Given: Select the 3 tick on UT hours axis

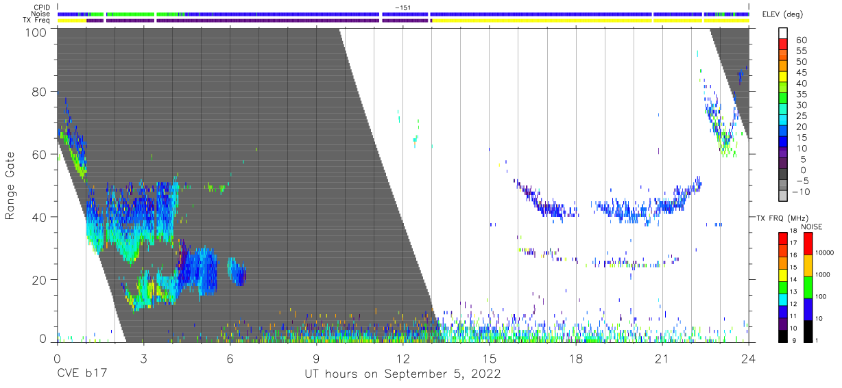Looking at the screenshot, I should pos(143,358).
